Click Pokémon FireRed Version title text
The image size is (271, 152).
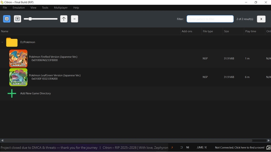[53, 57]
